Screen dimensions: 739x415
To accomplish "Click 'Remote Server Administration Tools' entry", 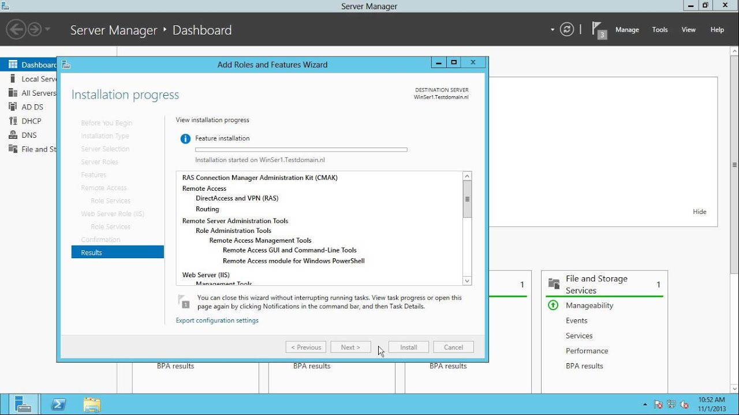I will coord(235,221).
